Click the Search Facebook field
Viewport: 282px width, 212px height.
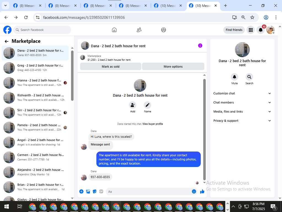coord(42,30)
